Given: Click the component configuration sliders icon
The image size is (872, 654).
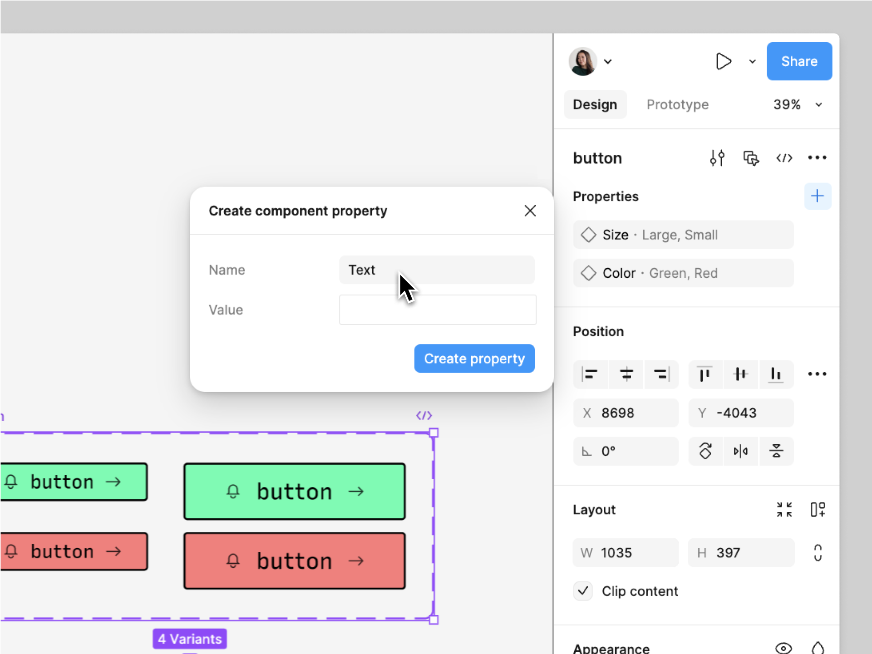Looking at the screenshot, I should [x=717, y=158].
